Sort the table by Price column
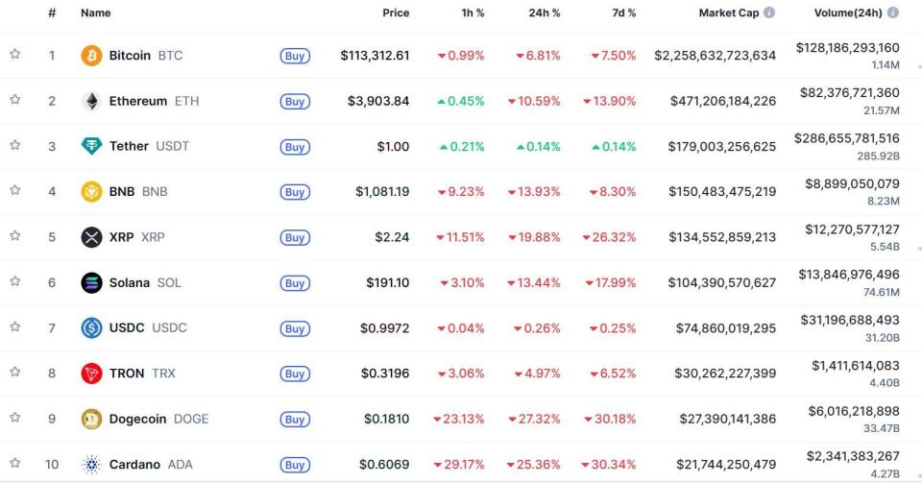Image resolution: width=922 pixels, height=483 pixels. tap(396, 13)
